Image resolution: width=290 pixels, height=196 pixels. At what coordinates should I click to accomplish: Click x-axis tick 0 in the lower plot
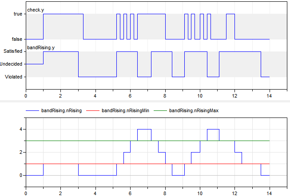(x=26, y=193)
